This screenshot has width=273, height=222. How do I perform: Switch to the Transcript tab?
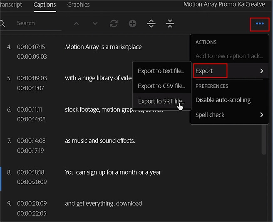[11, 5]
